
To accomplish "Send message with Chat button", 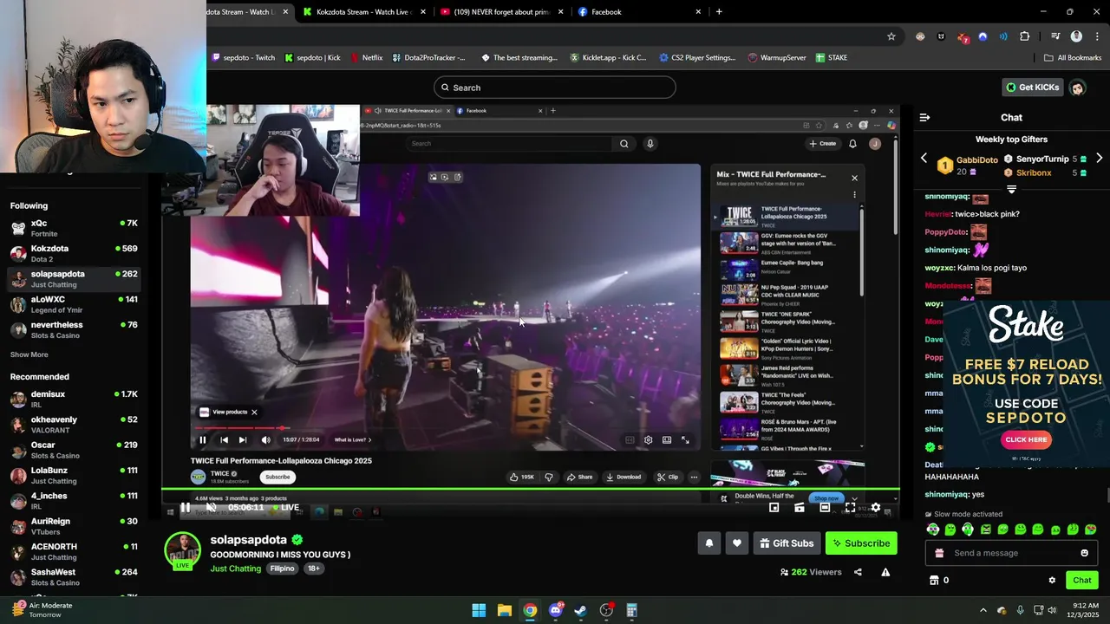I will (1082, 580).
